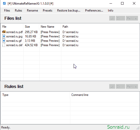140x130 pixels.
Task: Select the sonraid.ru.pdf file row
Action: [x=70, y=32]
